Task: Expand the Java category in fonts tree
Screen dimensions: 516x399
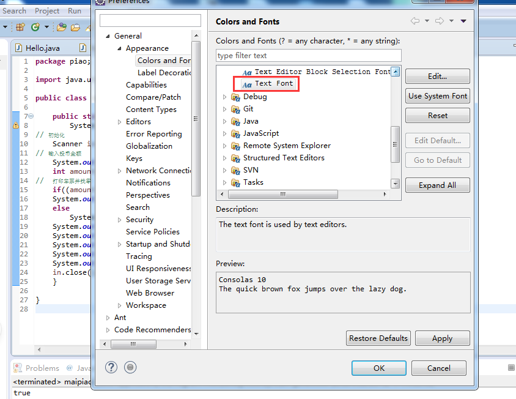Action: click(224, 121)
